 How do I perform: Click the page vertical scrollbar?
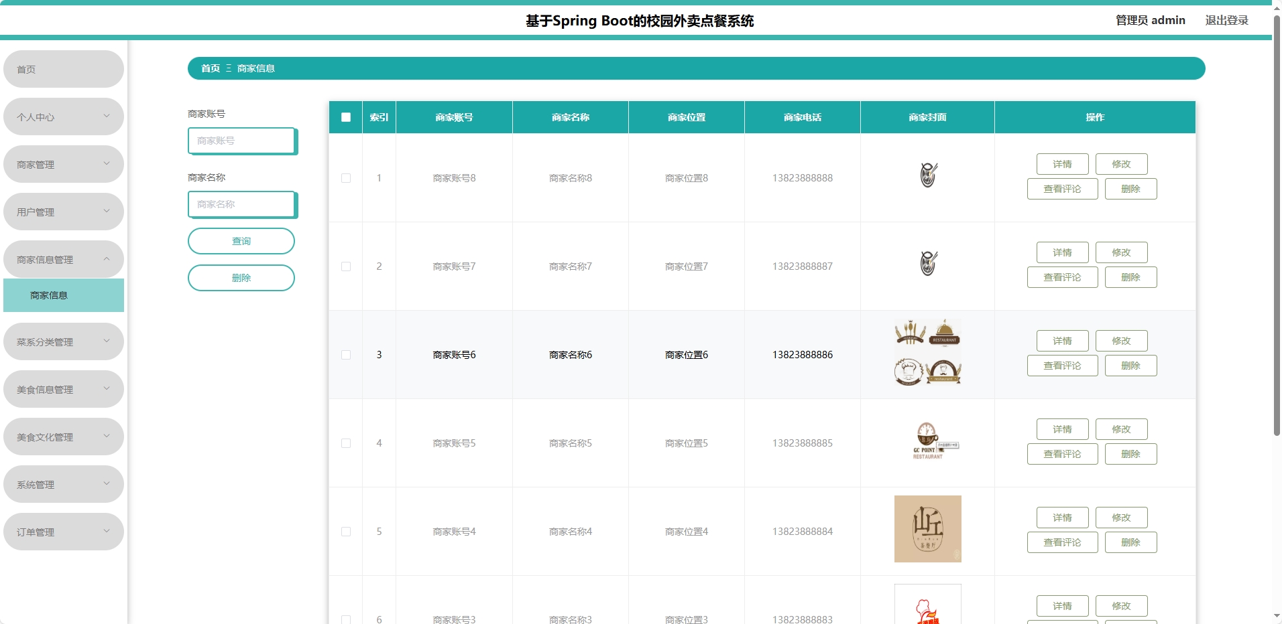point(1277,224)
